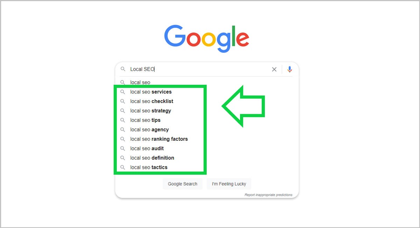The width and height of the screenshot is (420, 228).
Task: Pick the 'local seo ranking factors' suggestion
Action: point(159,139)
